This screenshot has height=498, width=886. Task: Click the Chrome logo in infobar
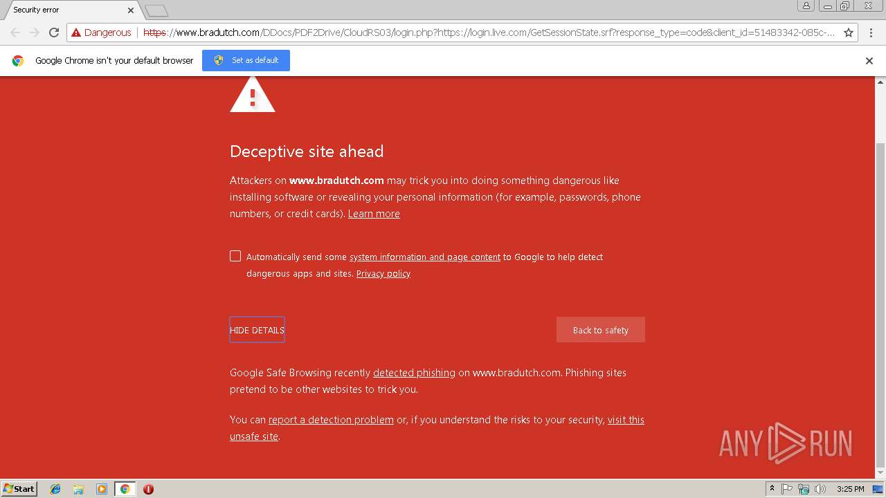click(18, 60)
